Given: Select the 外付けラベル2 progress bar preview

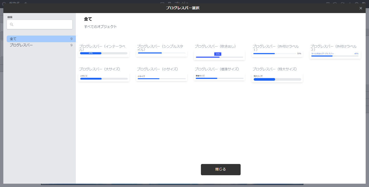Looking at the screenshot, I should coord(335,55).
